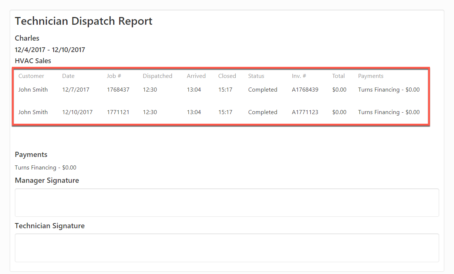Click Turns Financing link under Payments section
This screenshot has height=274, width=454.
[x=46, y=167]
